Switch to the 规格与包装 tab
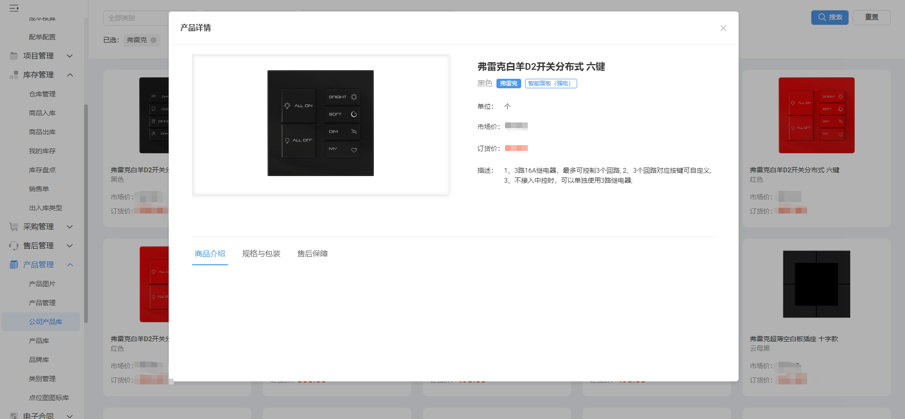The image size is (905, 419). [x=261, y=254]
